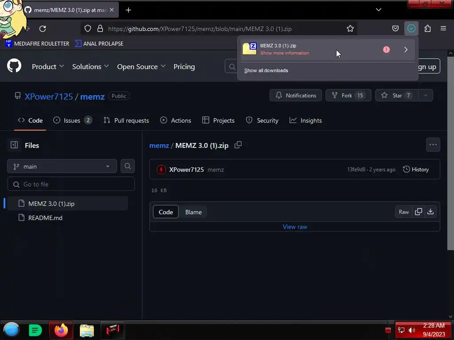View the file History
Image resolution: width=454 pixels, height=340 pixels.
(415, 170)
